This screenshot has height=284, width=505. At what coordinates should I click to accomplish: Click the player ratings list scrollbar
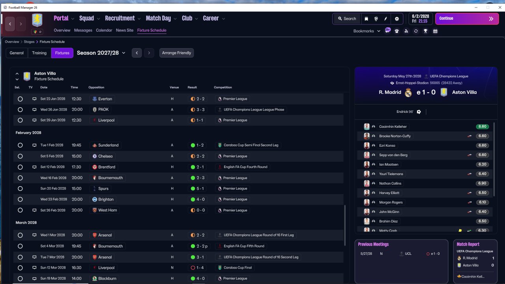pos(494,159)
